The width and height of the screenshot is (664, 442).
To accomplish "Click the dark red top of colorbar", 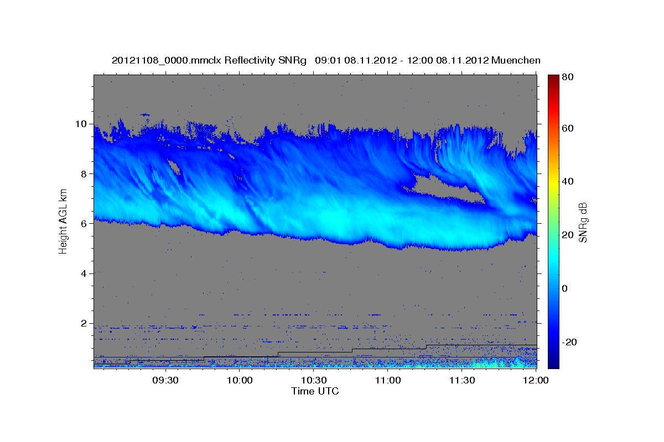I will (x=553, y=78).
